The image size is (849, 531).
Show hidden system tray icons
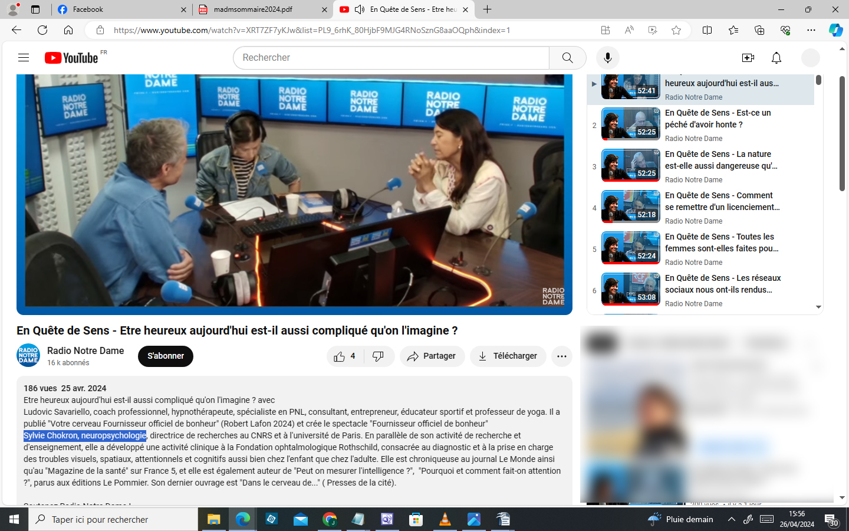732,519
